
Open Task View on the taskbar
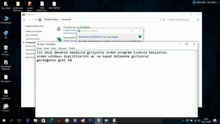pos(19,121)
